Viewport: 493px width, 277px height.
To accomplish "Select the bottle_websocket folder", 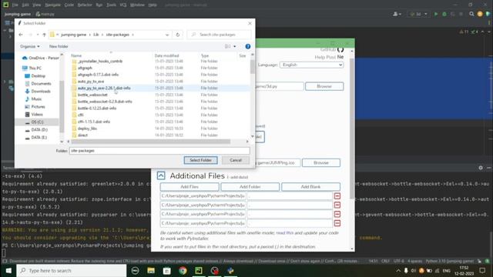I will [x=92, y=95].
